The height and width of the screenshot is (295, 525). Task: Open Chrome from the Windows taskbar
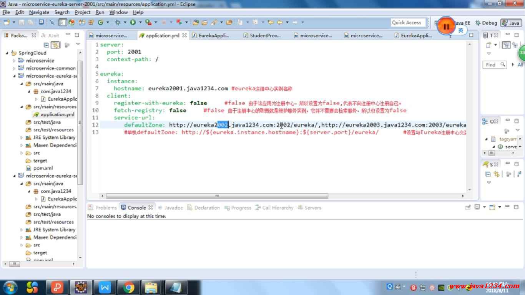[128, 287]
